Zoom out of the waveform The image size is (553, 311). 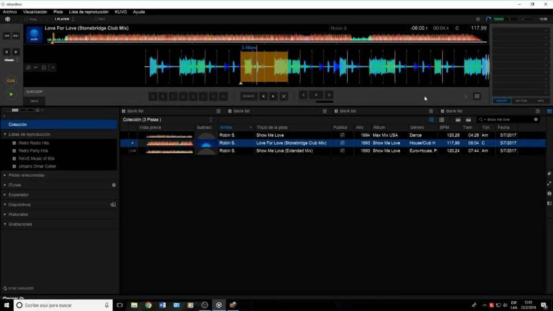click(x=44, y=67)
